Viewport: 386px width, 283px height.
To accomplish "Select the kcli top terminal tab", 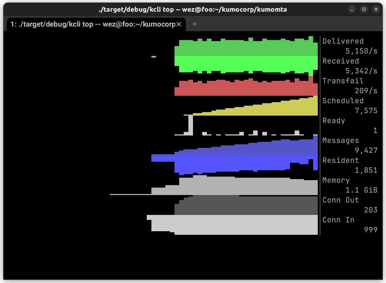I will (96, 24).
